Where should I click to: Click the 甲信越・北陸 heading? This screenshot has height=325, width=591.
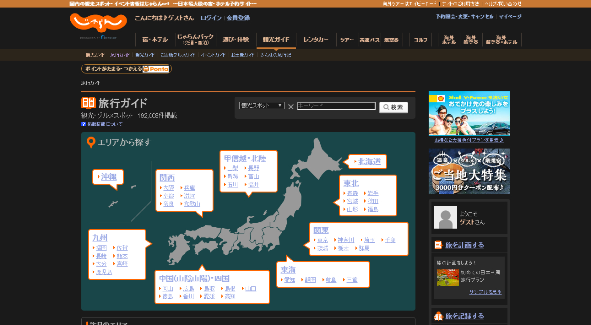coord(245,159)
